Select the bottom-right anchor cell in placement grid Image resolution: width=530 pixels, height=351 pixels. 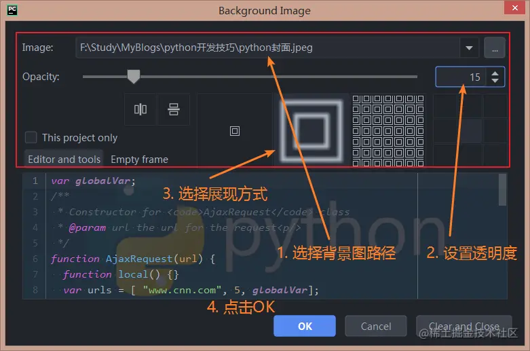(495, 155)
